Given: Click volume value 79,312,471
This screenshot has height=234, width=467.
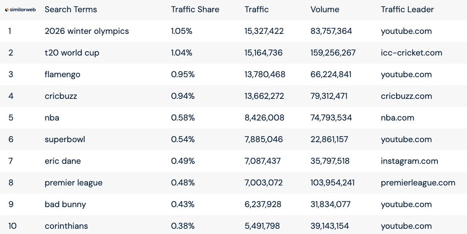Looking at the screenshot, I should (x=329, y=96).
